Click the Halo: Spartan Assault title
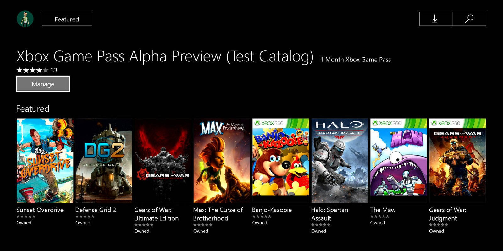Screen dimensions: 503x251 click(x=329, y=214)
